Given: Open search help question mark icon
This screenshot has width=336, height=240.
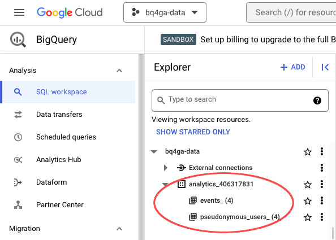Looking at the screenshot, I should [317, 101].
